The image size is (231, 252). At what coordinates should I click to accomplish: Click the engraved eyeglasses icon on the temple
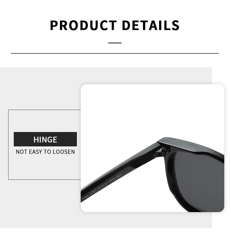(x=93, y=192)
